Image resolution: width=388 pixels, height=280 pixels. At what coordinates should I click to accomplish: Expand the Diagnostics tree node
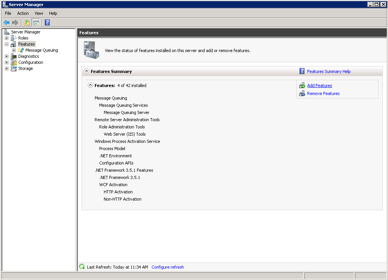coord(7,57)
